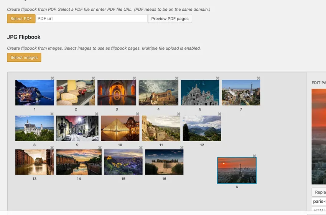The height and width of the screenshot is (215, 326).
Task: Select page 16 cypress villa thumbnail
Action: tap(164, 162)
